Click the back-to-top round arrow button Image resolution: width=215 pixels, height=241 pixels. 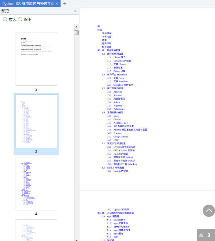click(x=209, y=210)
